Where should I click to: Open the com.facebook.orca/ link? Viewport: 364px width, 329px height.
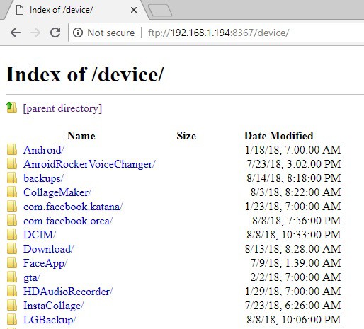[x=68, y=221]
